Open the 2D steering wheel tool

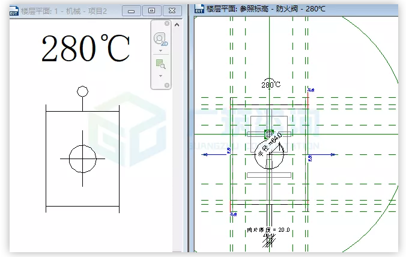(x=160, y=40)
